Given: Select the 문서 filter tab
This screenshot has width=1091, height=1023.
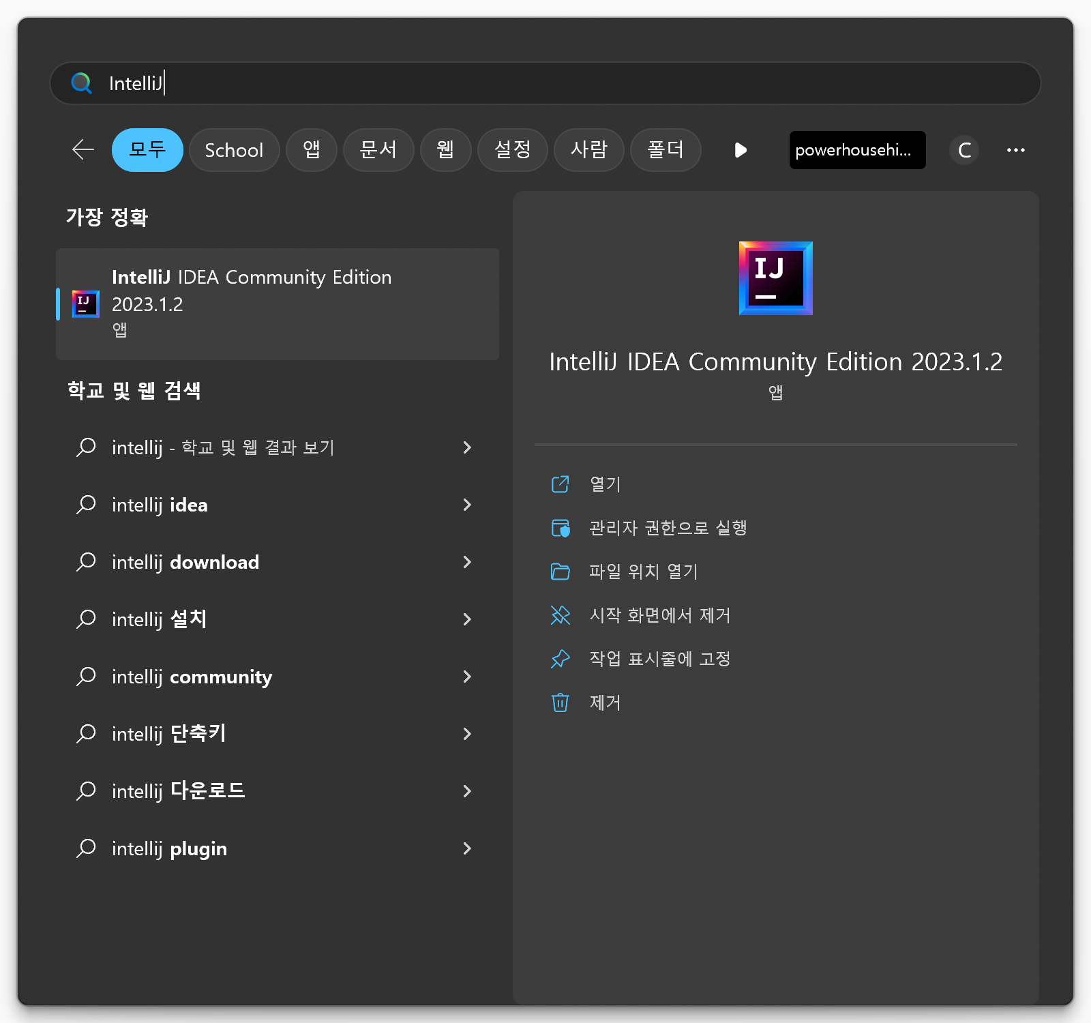Looking at the screenshot, I should tap(378, 150).
